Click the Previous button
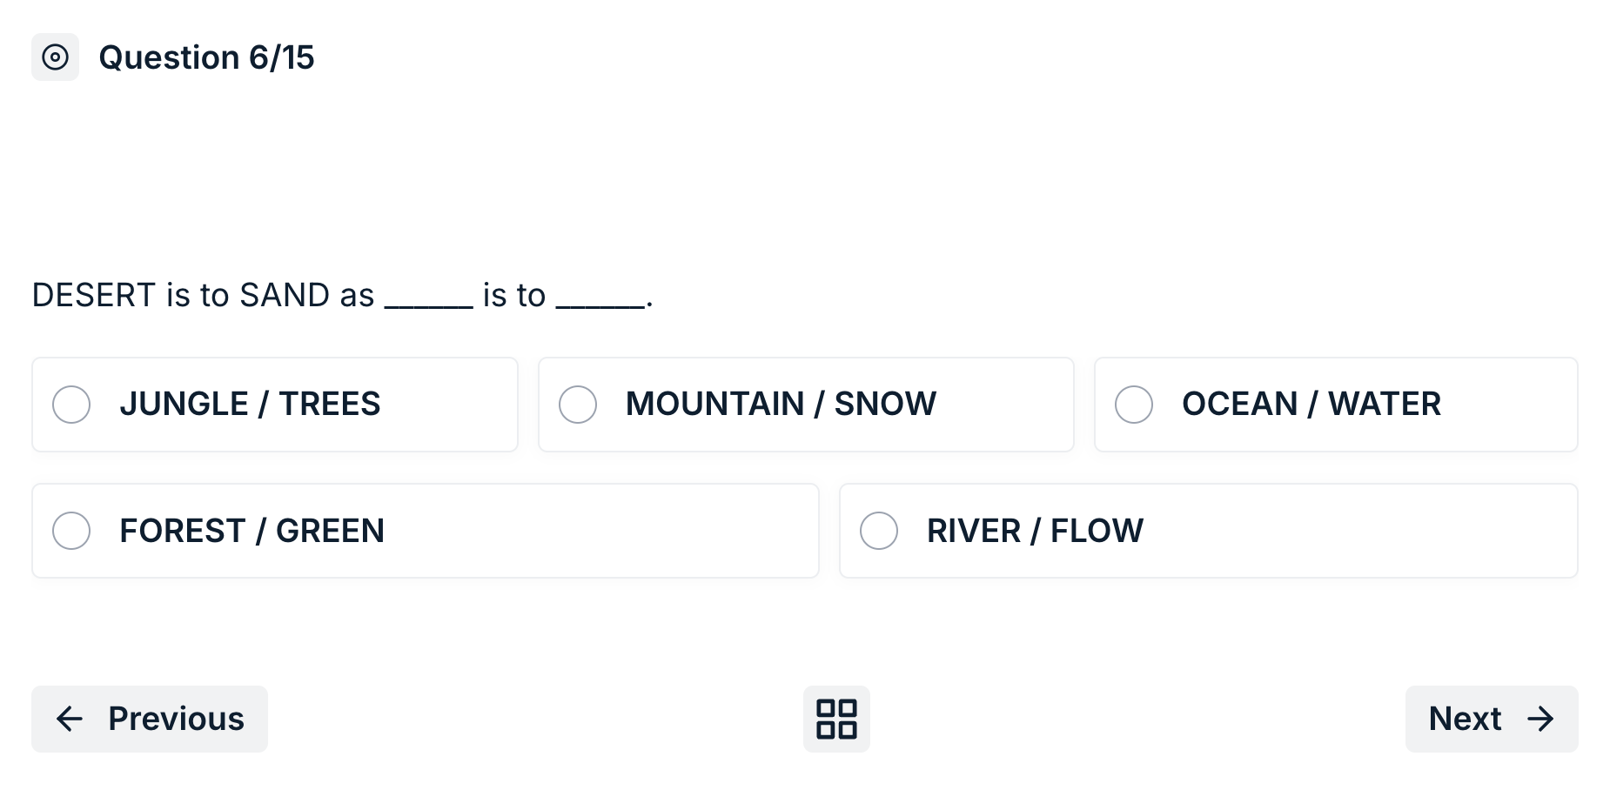This screenshot has width=1610, height=790. 149,719
